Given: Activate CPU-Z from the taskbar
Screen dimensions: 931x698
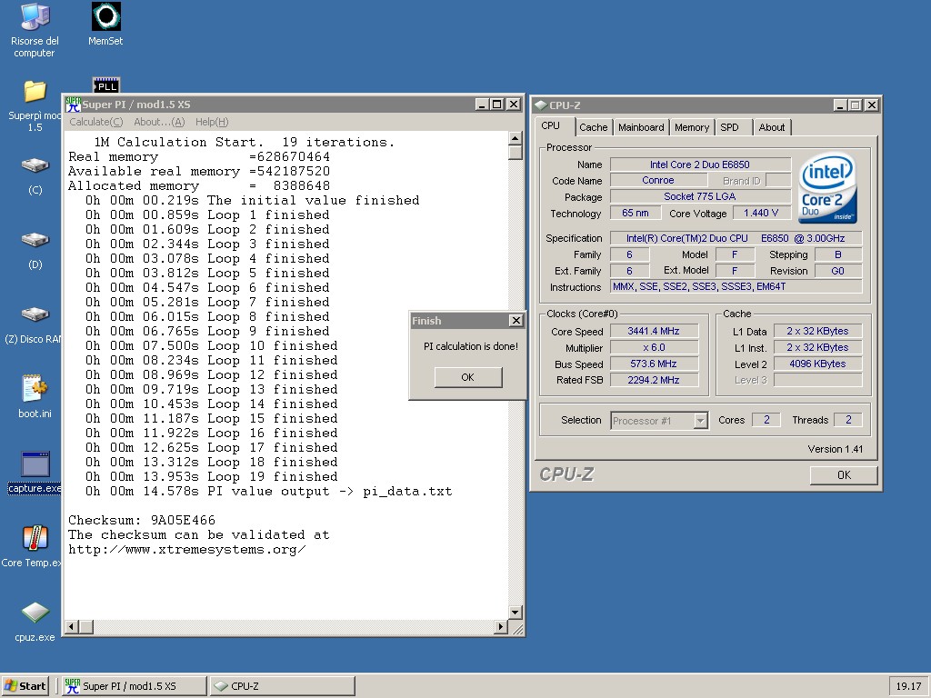Looking at the screenshot, I should [283, 686].
